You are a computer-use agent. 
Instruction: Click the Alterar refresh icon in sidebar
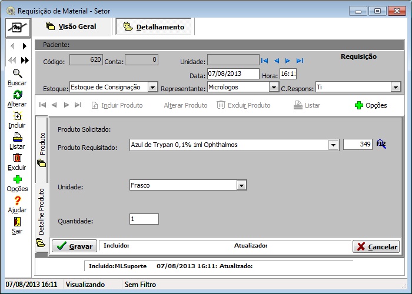click(17, 95)
